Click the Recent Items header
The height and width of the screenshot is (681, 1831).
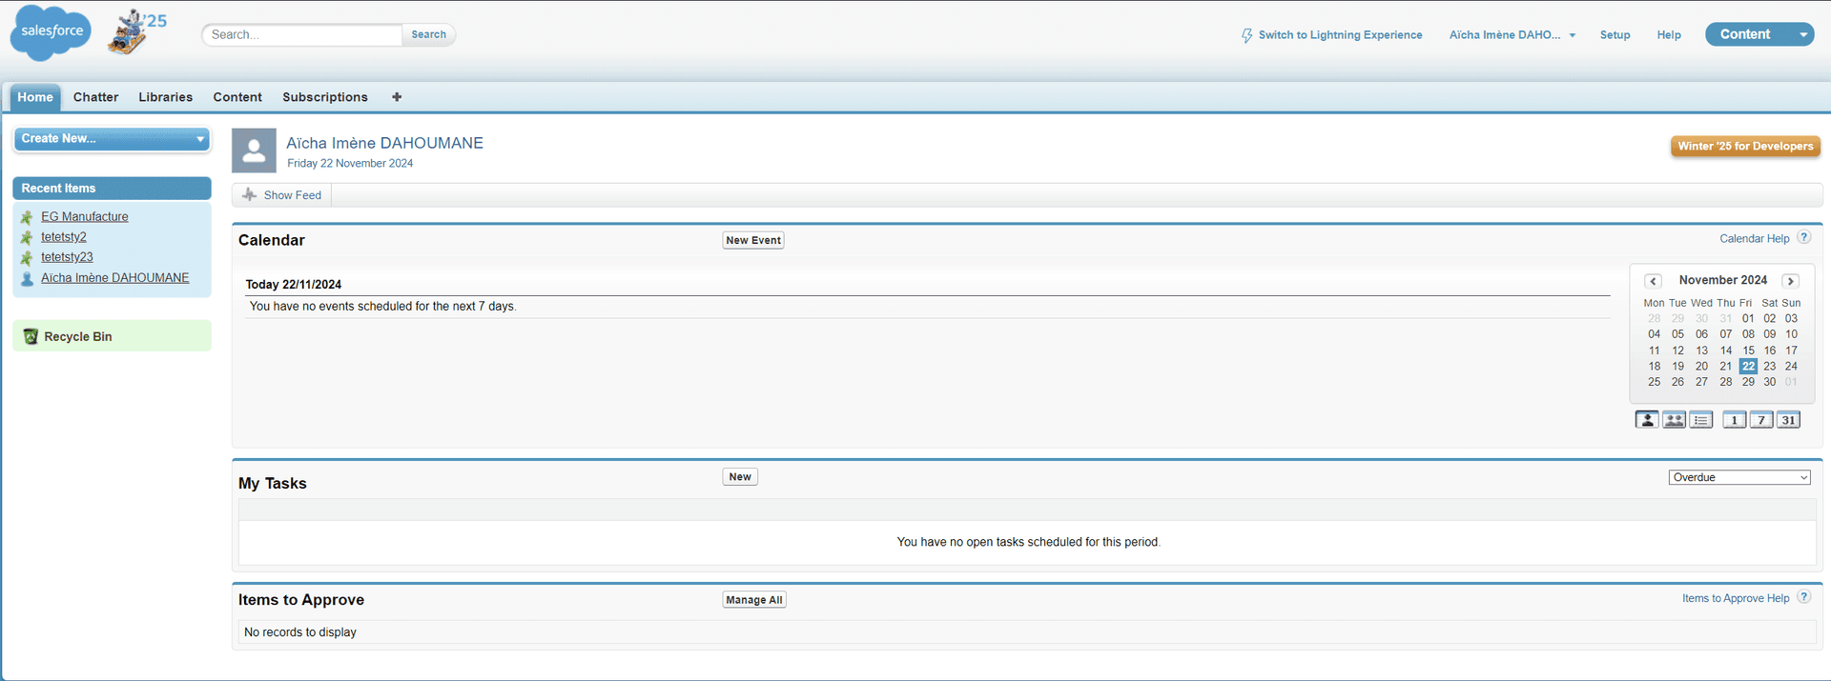[x=112, y=189]
